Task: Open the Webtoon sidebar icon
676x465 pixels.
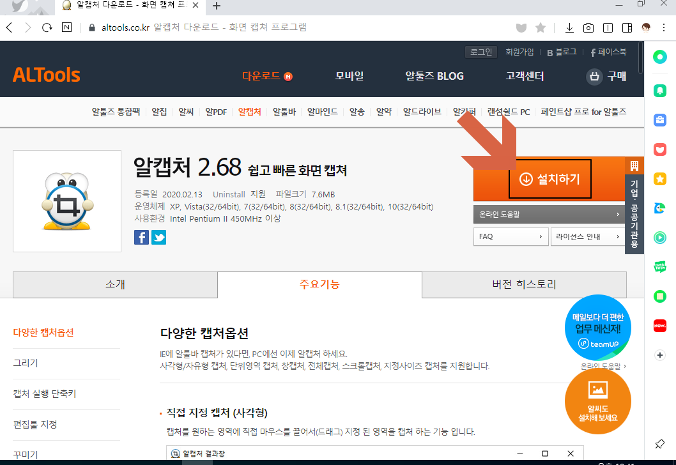Action: [x=659, y=267]
